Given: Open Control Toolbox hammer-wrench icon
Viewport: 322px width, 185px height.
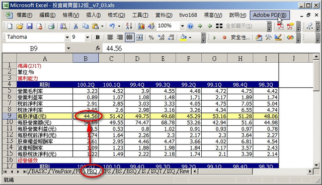Looking at the screenshot, I should 268,38.
